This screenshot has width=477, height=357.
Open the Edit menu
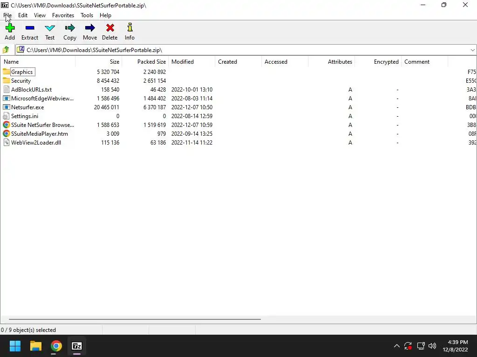click(x=23, y=15)
